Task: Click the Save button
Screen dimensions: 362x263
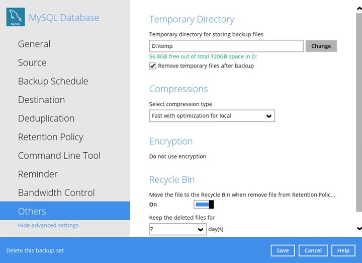Action: click(x=283, y=250)
